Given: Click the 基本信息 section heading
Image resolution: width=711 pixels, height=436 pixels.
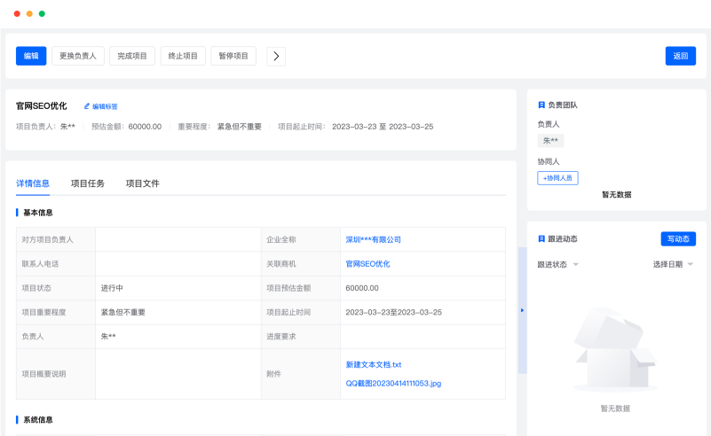Looking at the screenshot, I should pyautogui.click(x=38, y=213).
